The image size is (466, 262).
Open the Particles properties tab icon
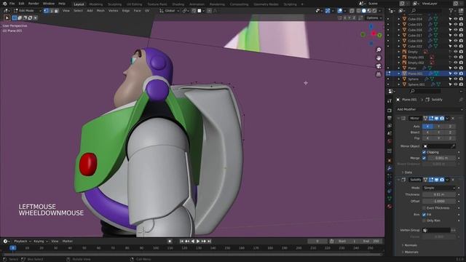point(390,176)
